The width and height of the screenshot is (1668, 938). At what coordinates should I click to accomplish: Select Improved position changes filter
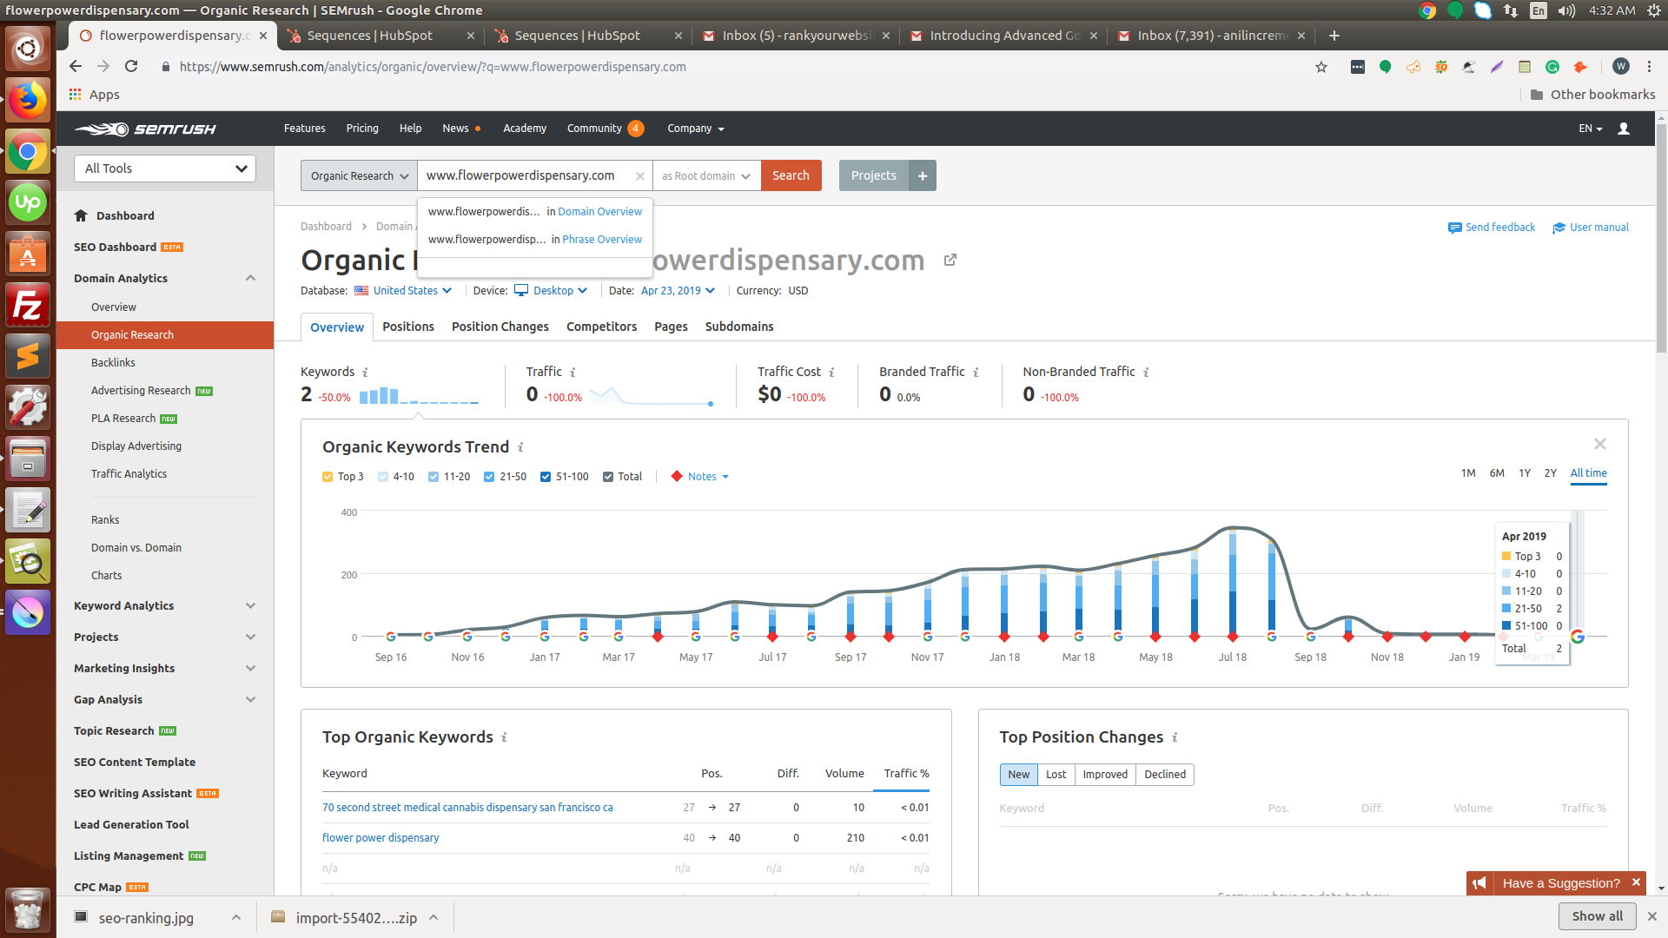pos(1105,775)
